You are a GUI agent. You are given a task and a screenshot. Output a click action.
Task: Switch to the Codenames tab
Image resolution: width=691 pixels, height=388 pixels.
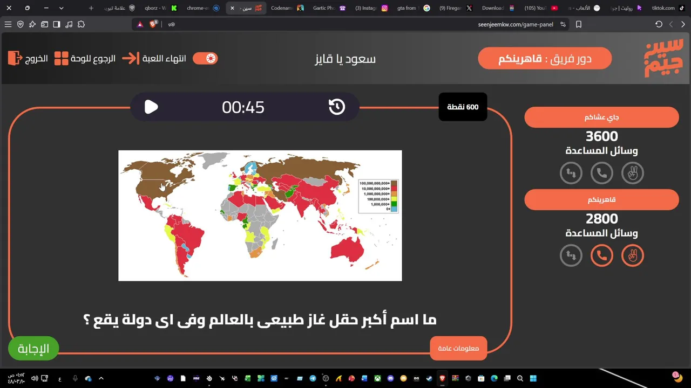(x=286, y=8)
